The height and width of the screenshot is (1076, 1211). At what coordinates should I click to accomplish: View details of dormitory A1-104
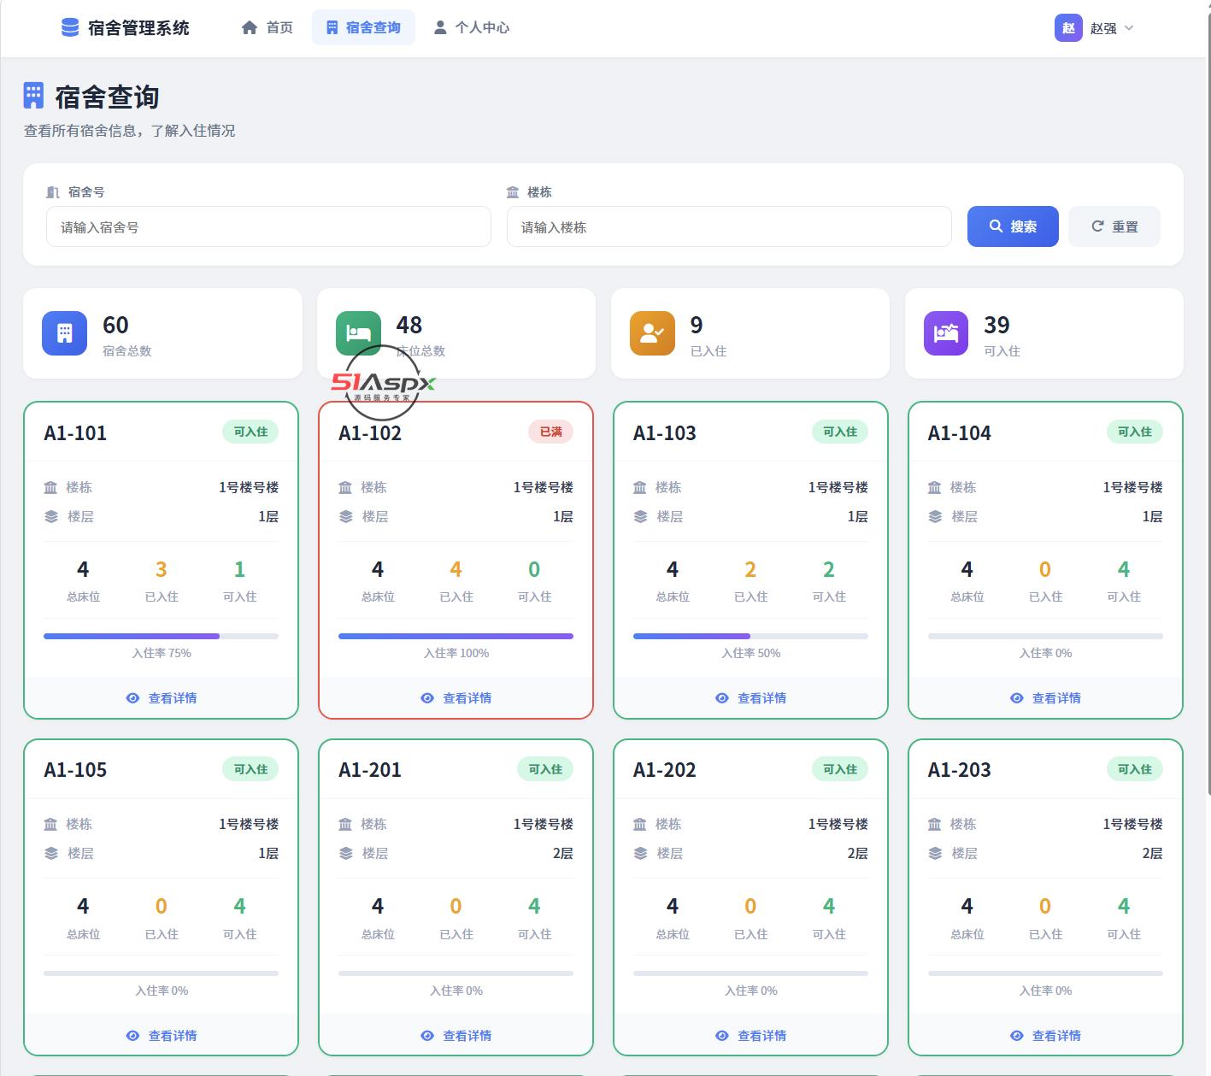[x=1046, y=698]
